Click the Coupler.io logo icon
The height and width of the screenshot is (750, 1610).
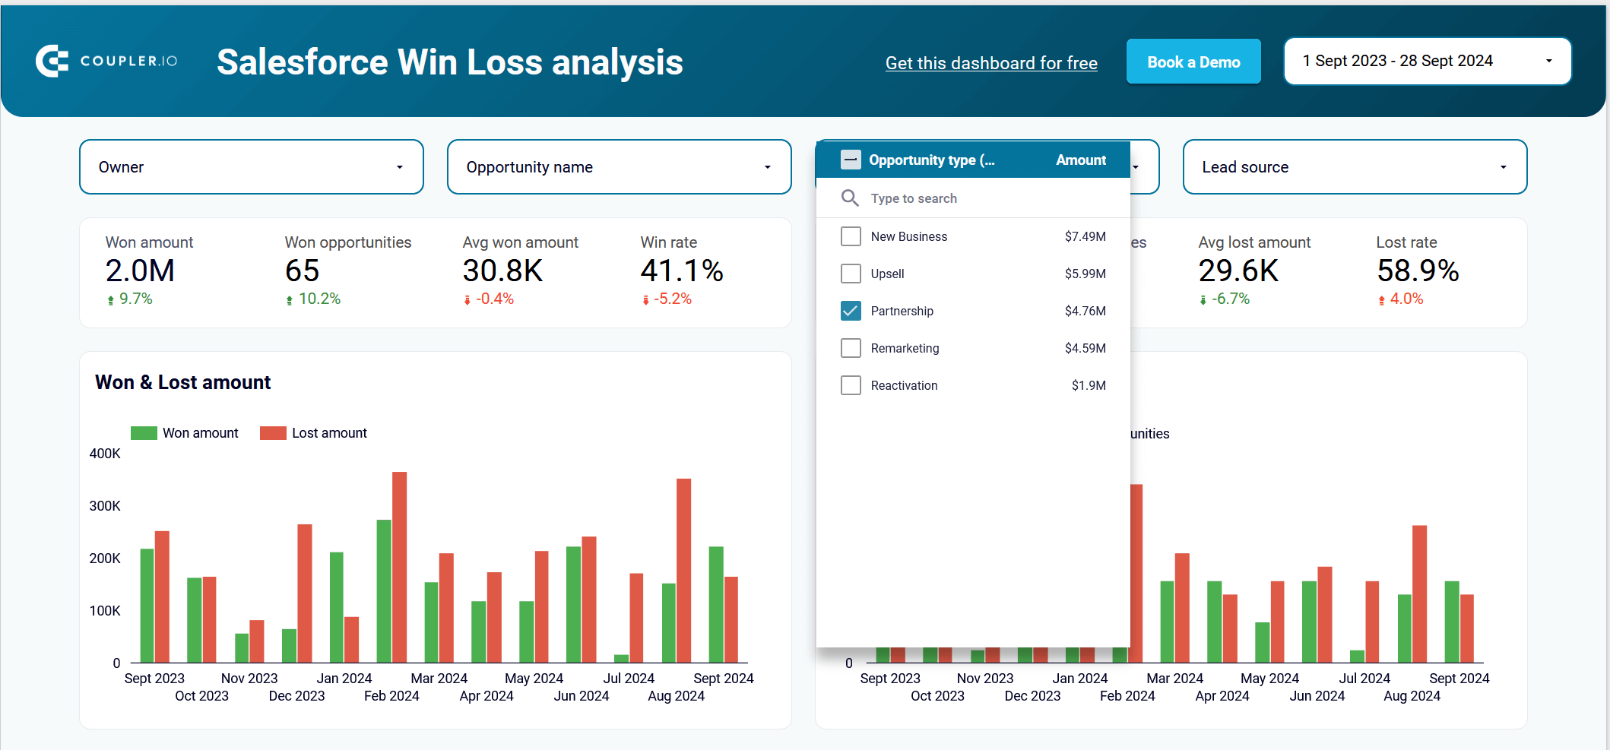click(52, 62)
